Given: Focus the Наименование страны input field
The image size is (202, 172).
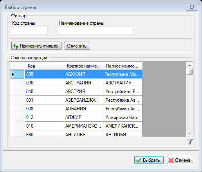Looking at the screenshot, I should click(x=96, y=31).
